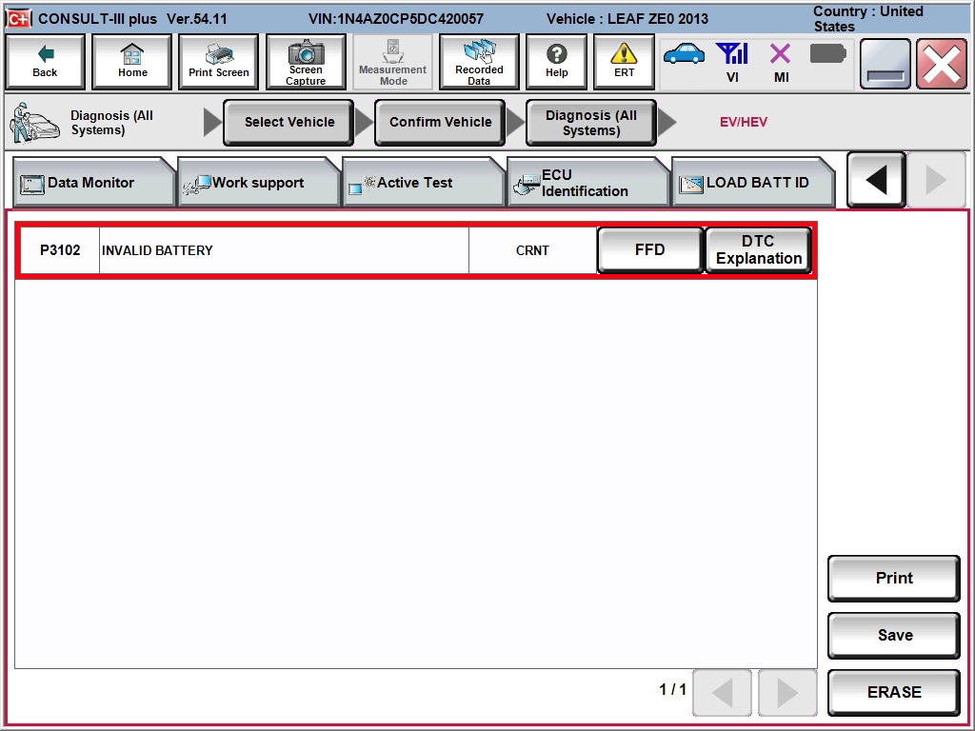Click the VI signal status icon
975x731 pixels.
pos(731,55)
